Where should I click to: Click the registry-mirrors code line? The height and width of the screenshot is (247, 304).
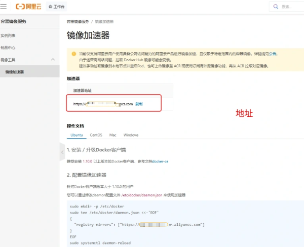(x=139, y=225)
